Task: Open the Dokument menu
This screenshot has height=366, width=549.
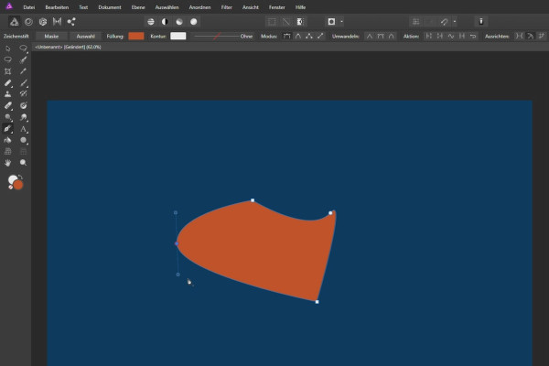Action: point(110,7)
